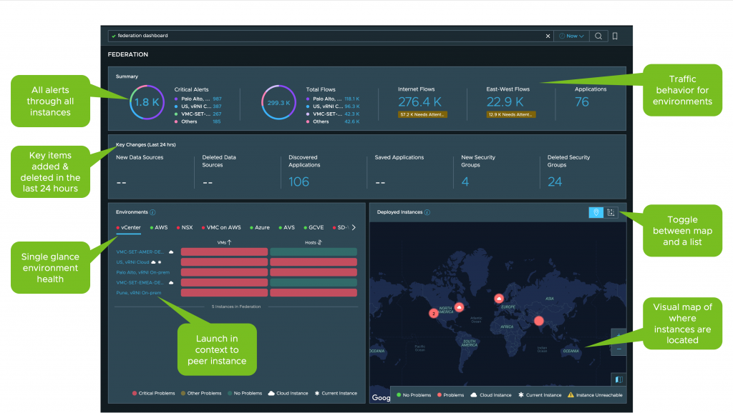This screenshot has width=733, height=413.
Task: Click the Critical Alerts 1.8 K donut chart
Action: (x=147, y=102)
